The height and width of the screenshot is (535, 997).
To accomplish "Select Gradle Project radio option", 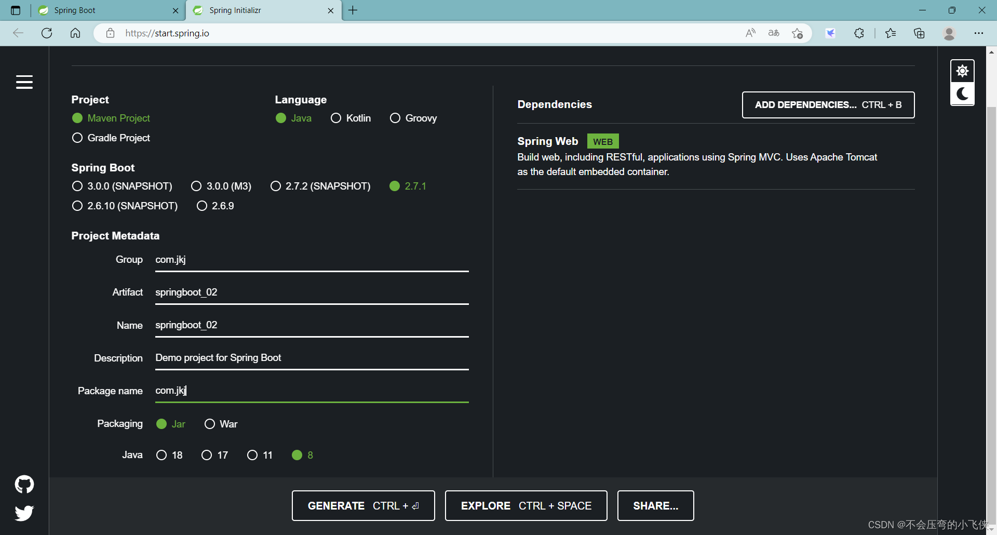I will (x=111, y=138).
